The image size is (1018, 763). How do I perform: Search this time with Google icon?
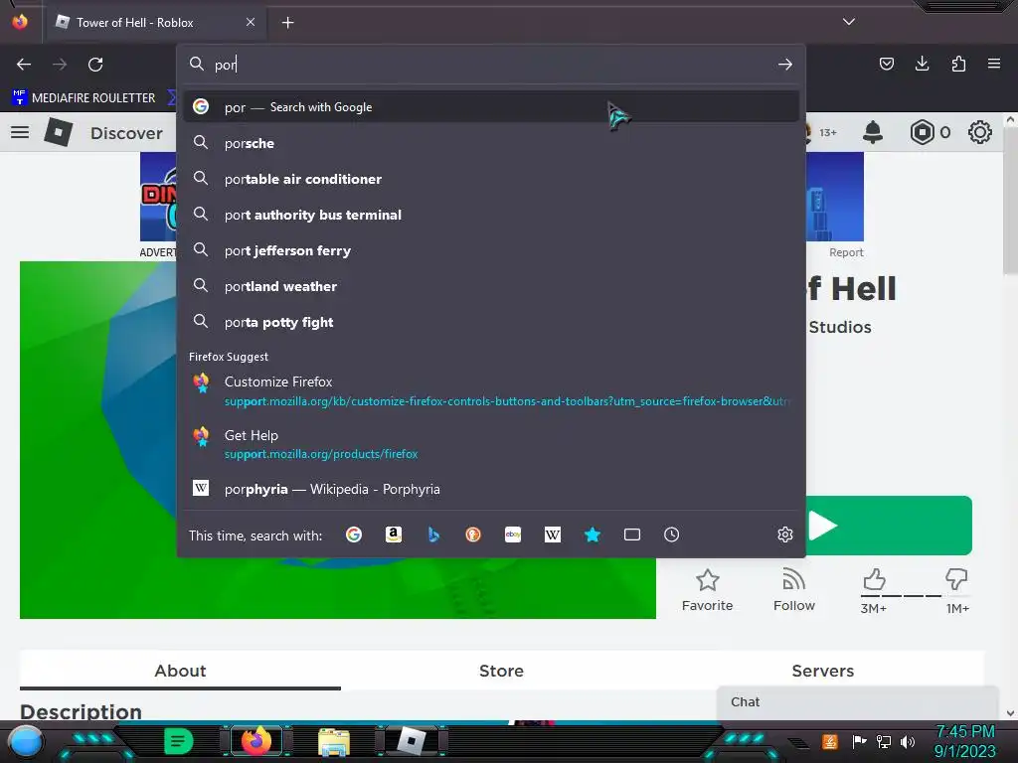354,534
